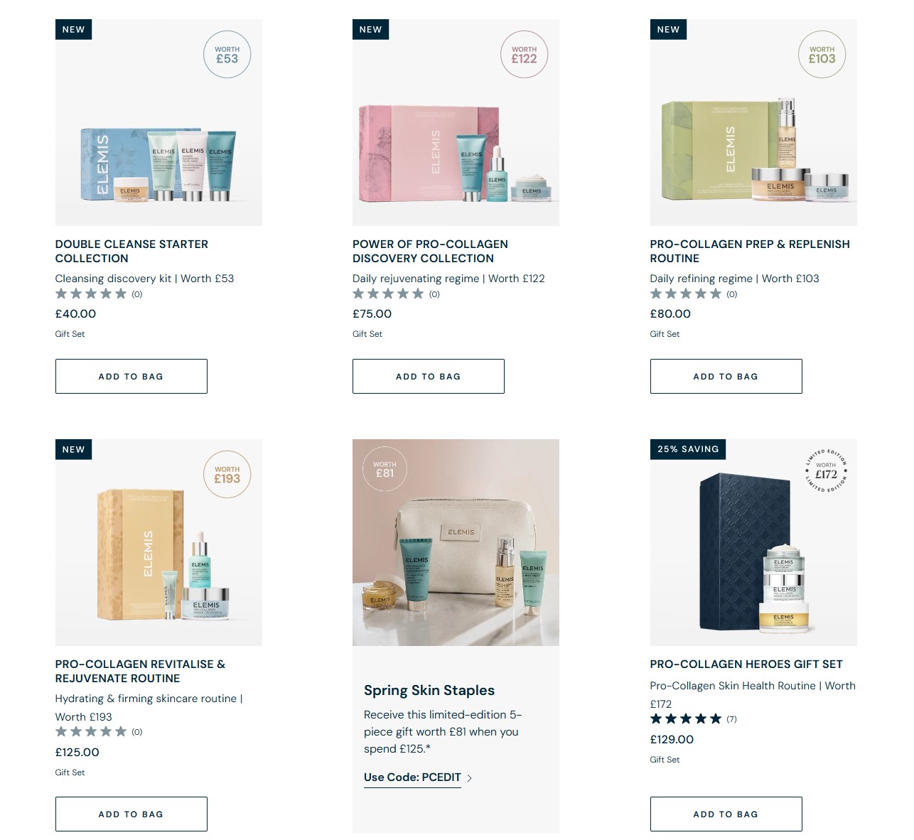Image resolution: width=914 pixels, height=840 pixels.
Task: Click the Worth £122 circular badge
Action: [x=524, y=55]
